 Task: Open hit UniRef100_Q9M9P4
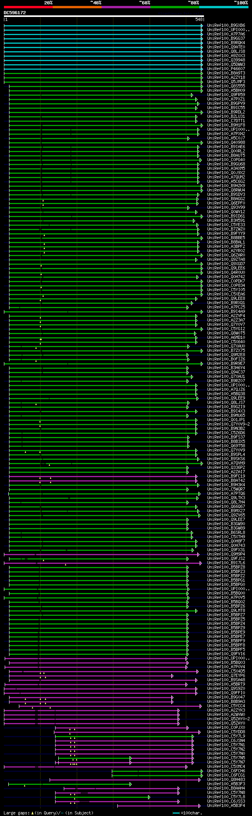point(226,554)
